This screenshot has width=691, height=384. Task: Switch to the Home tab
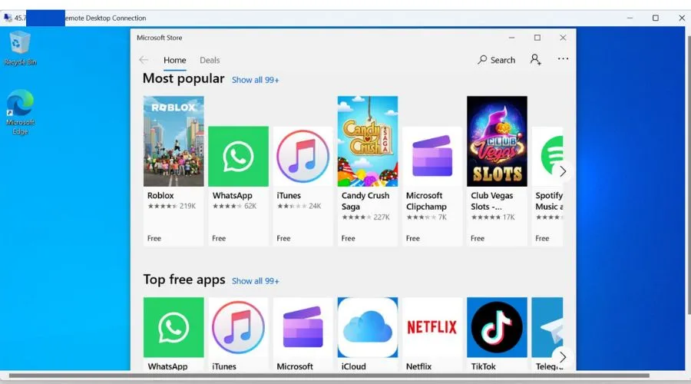174,60
